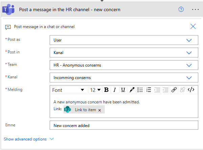Expand the Post as dropdown

[x=189, y=40]
